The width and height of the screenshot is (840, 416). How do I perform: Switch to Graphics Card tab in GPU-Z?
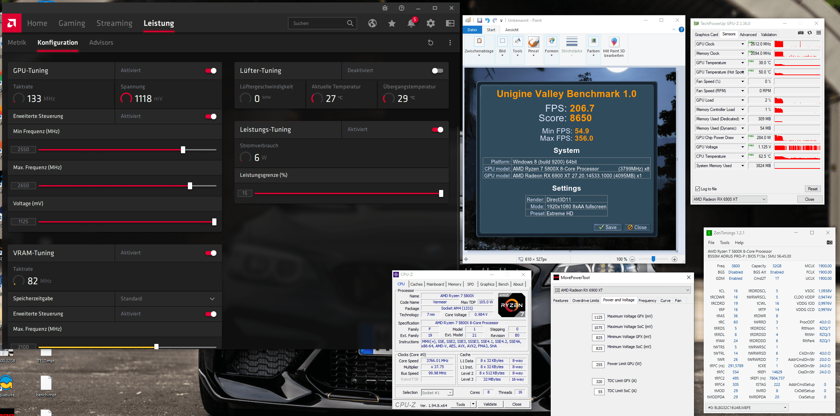coord(706,35)
